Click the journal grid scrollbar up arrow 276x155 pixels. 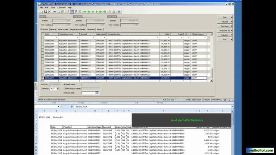pos(212,34)
